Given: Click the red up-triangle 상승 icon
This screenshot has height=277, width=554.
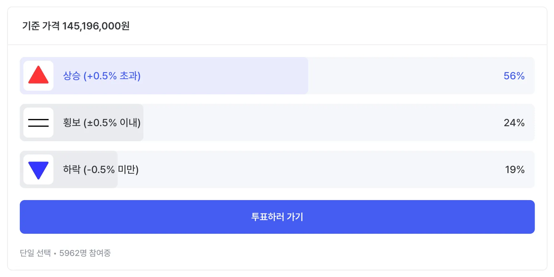Looking at the screenshot, I should tap(38, 75).
